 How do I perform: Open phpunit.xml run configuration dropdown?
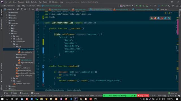point(126,6)
